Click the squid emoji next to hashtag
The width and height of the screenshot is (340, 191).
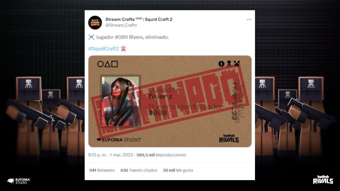point(123,49)
